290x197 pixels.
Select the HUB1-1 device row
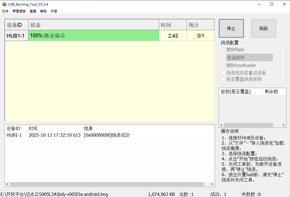(x=16, y=35)
